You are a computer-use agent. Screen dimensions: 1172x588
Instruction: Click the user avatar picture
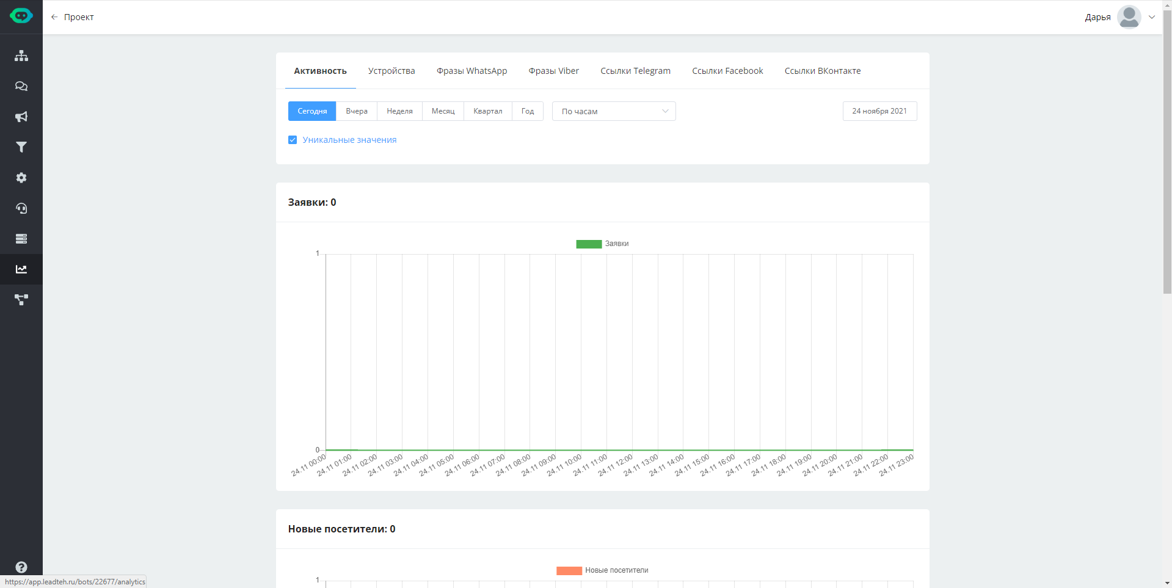point(1129,17)
